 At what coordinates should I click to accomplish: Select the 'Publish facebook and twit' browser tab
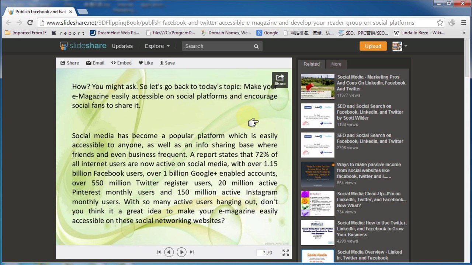(41, 12)
